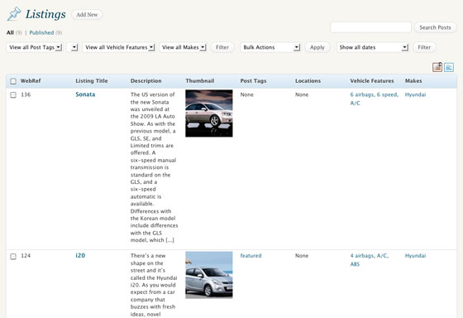This screenshot has width=463, height=318.
Task: Open the small empty dropdown beside Post Tags
Action: click(73, 47)
